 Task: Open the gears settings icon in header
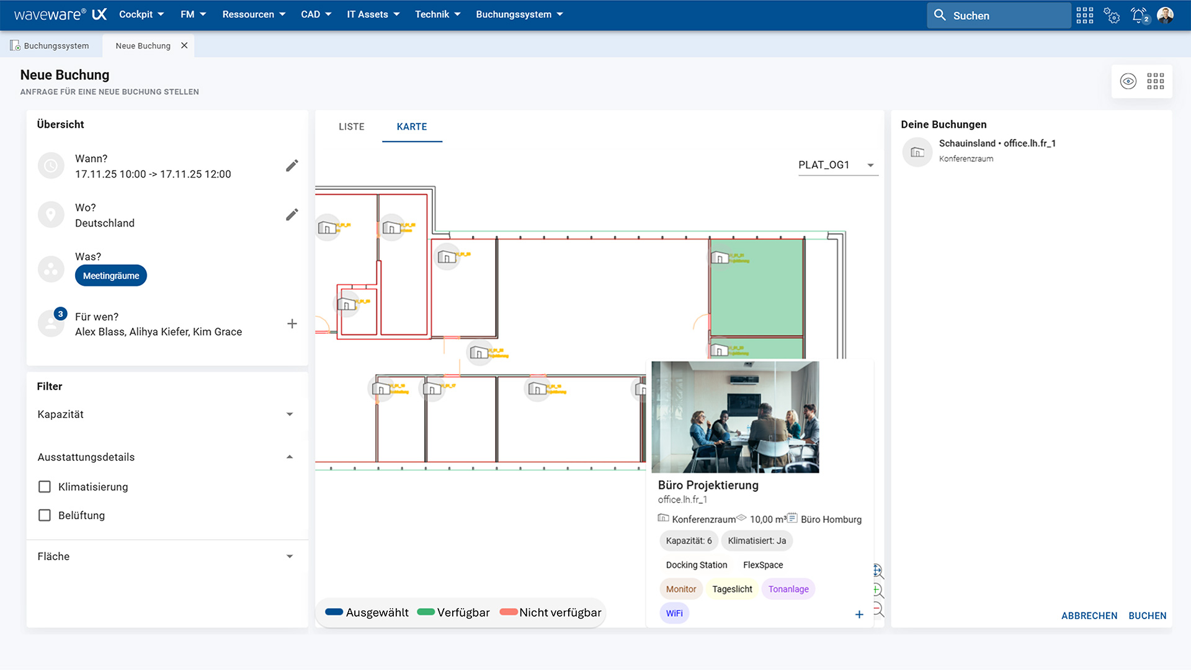(1112, 15)
